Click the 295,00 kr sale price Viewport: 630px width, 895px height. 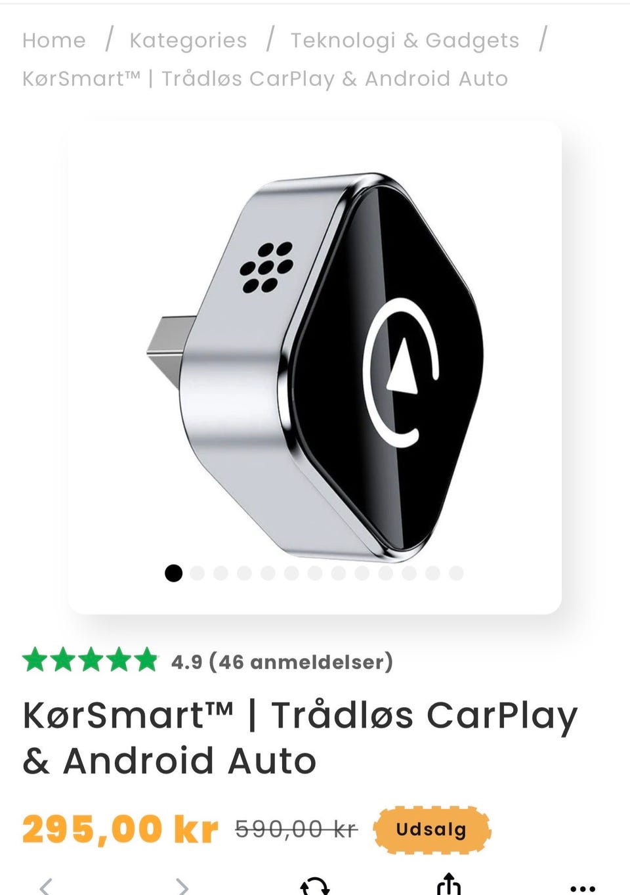[120, 829]
